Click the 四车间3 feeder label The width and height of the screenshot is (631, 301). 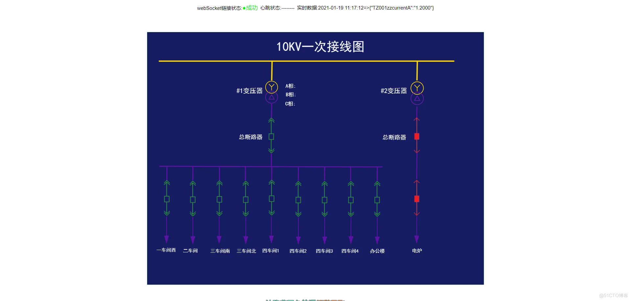pos(324,251)
